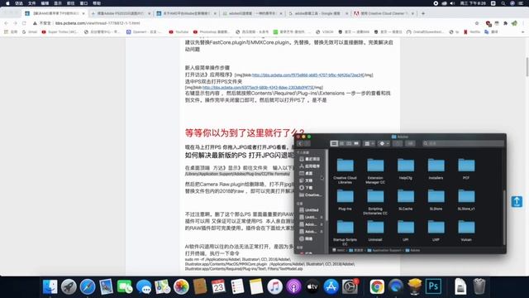The height and width of the screenshot is (298, 529).
Task: Open Google Chrome from the Dock
Action: click(x=377, y=287)
